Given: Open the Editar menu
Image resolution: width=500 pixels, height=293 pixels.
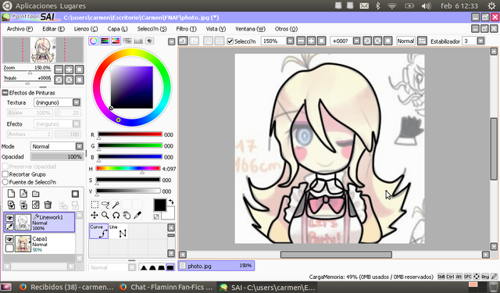Looking at the screenshot, I should point(54,29).
